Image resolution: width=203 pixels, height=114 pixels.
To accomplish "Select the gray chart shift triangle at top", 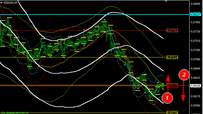I will tap(166, 1).
